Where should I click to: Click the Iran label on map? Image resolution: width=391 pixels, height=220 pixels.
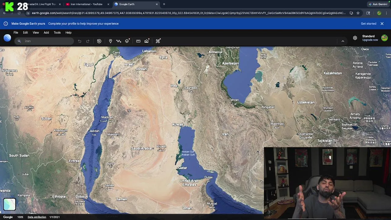click(225, 134)
